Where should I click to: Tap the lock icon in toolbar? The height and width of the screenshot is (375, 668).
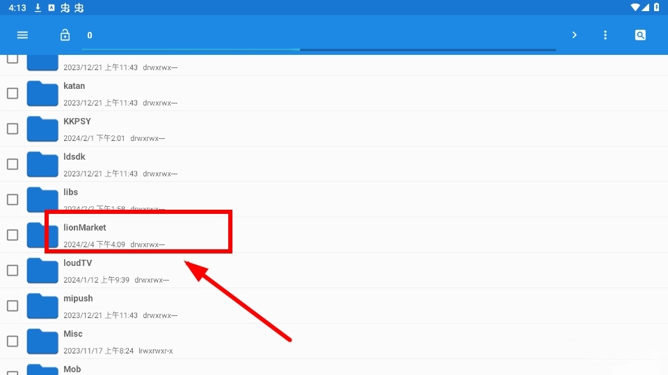pos(65,35)
